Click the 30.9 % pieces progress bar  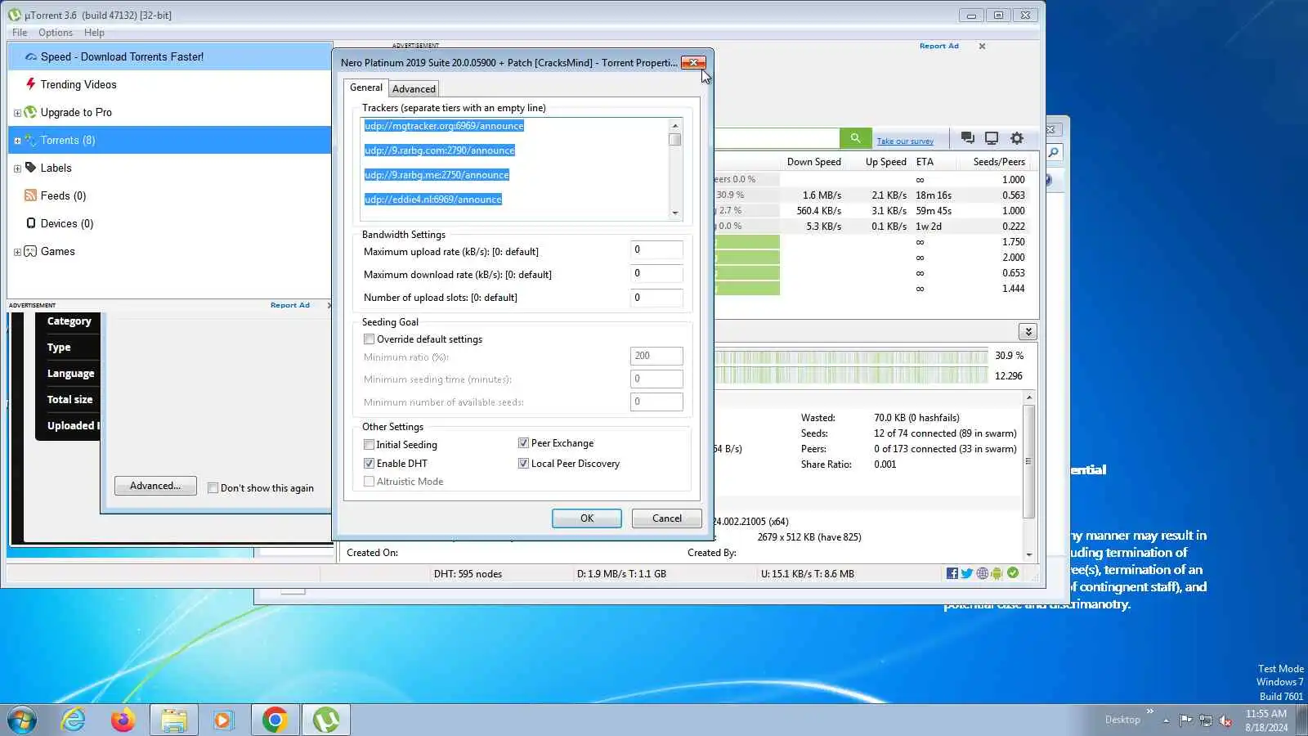tap(851, 357)
